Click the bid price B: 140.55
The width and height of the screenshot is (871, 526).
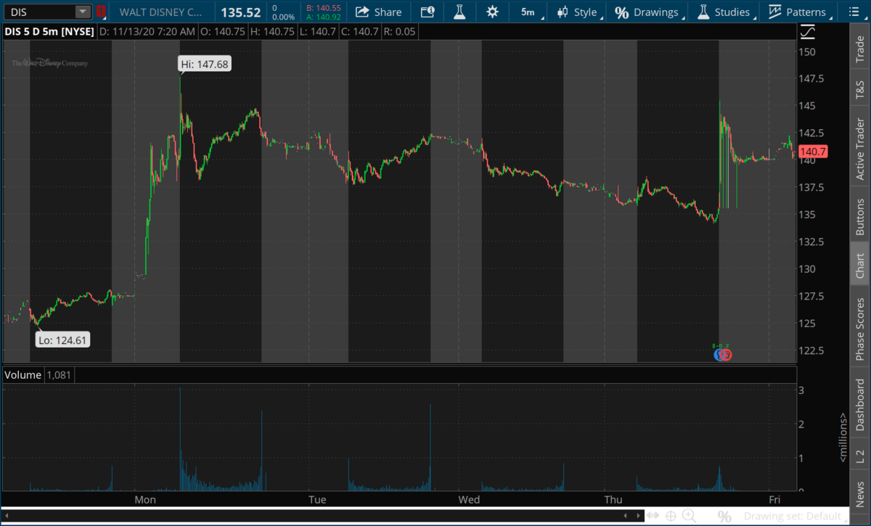(324, 8)
